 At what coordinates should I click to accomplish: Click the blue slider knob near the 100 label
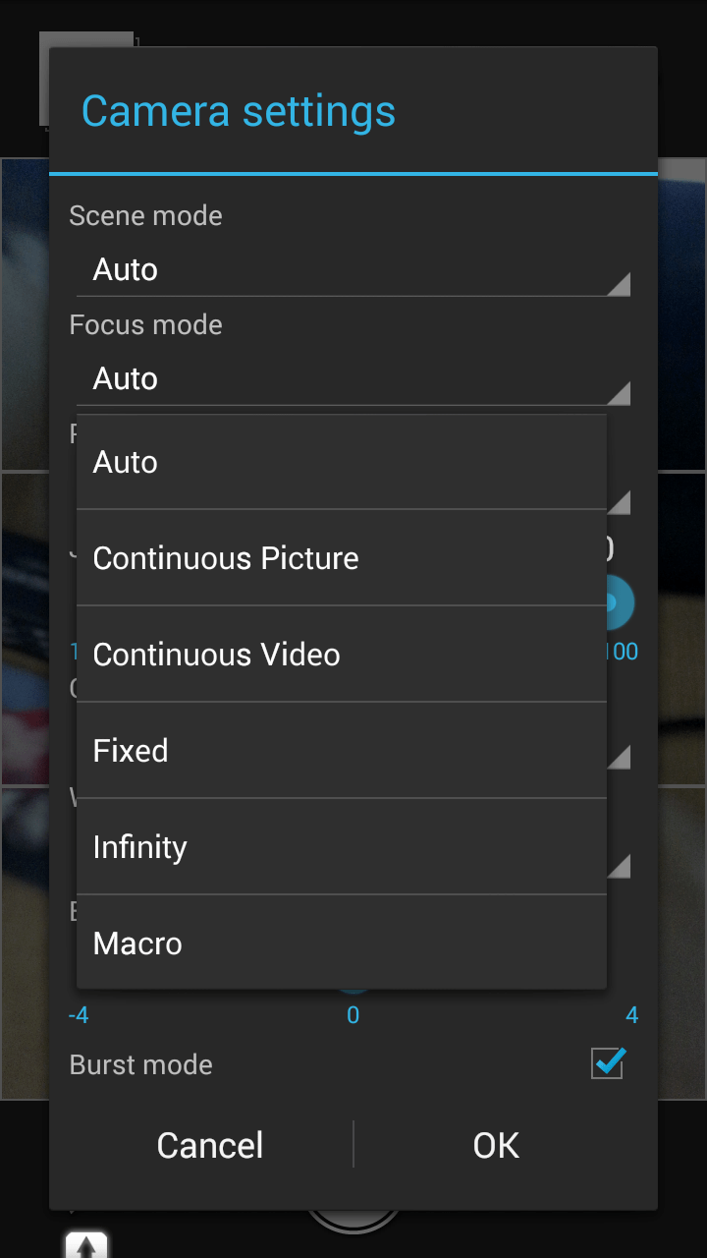pos(620,604)
